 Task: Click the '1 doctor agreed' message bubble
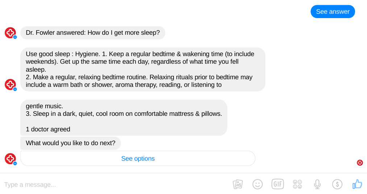tap(124, 118)
